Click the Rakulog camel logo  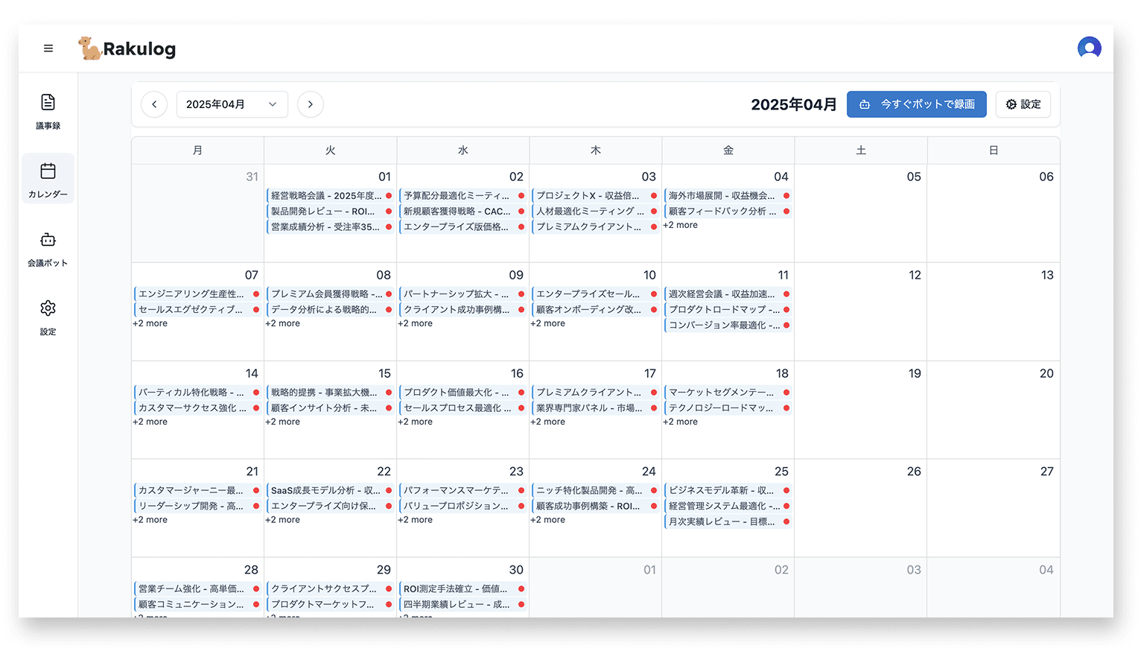[90, 48]
